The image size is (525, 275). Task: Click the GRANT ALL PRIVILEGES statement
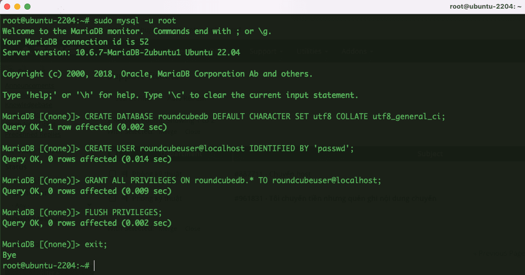point(233,180)
